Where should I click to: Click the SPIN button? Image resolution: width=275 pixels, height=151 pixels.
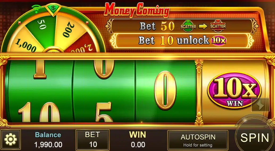tap(255, 137)
